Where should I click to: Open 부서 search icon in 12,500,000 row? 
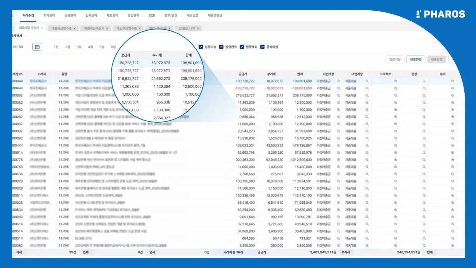coord(452,102)
